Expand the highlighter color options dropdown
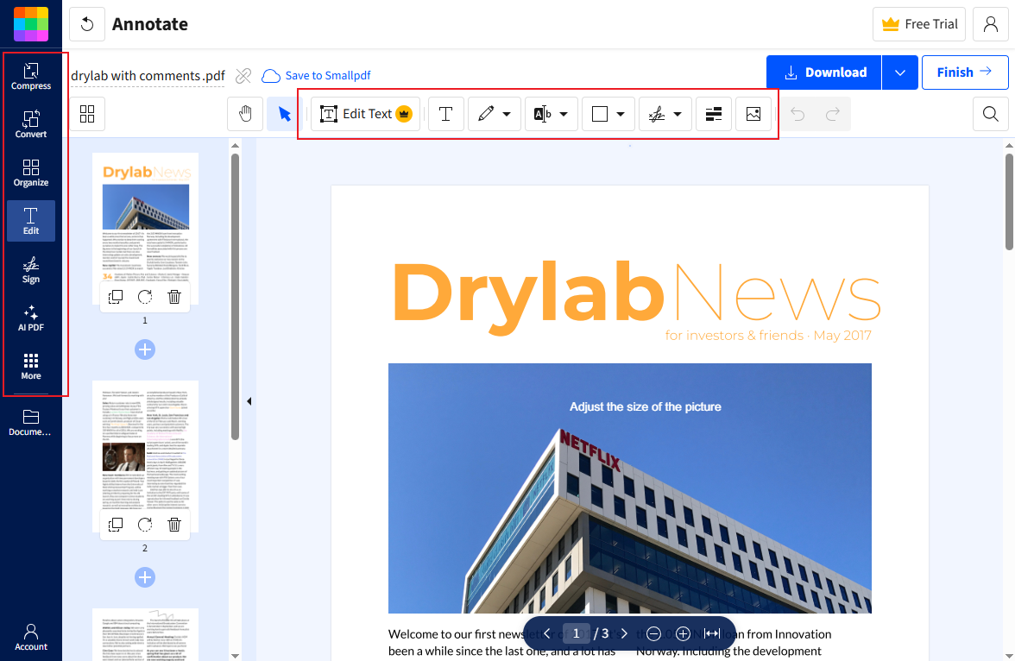The image size is (1015, 661). point(564,113)
